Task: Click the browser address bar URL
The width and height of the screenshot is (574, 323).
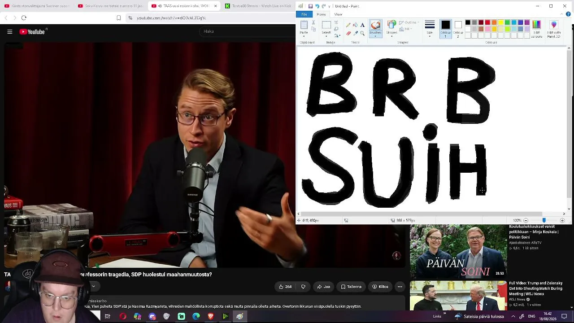Action: tap(171, 18)
